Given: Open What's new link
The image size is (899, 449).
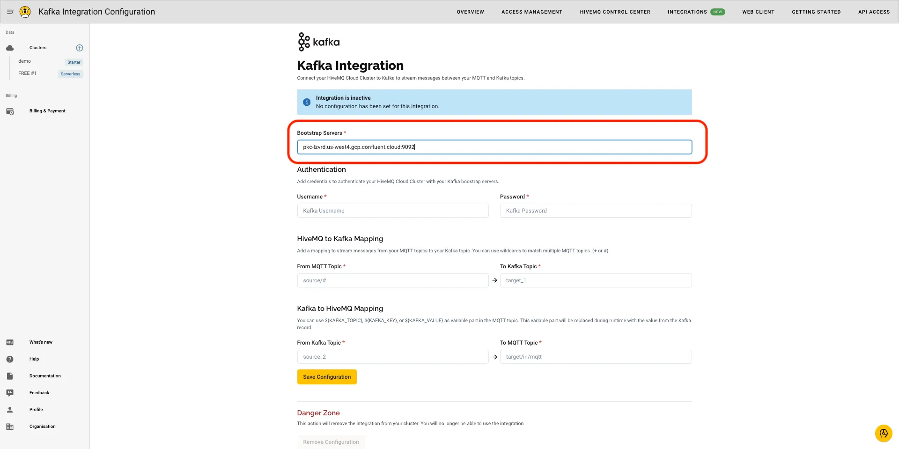Looking at the screenshot, I should click(41, 342).
